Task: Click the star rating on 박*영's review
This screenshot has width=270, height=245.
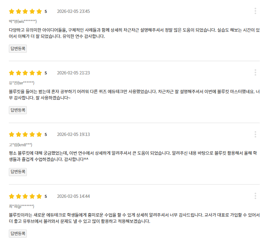Action: tap(25, 11)
